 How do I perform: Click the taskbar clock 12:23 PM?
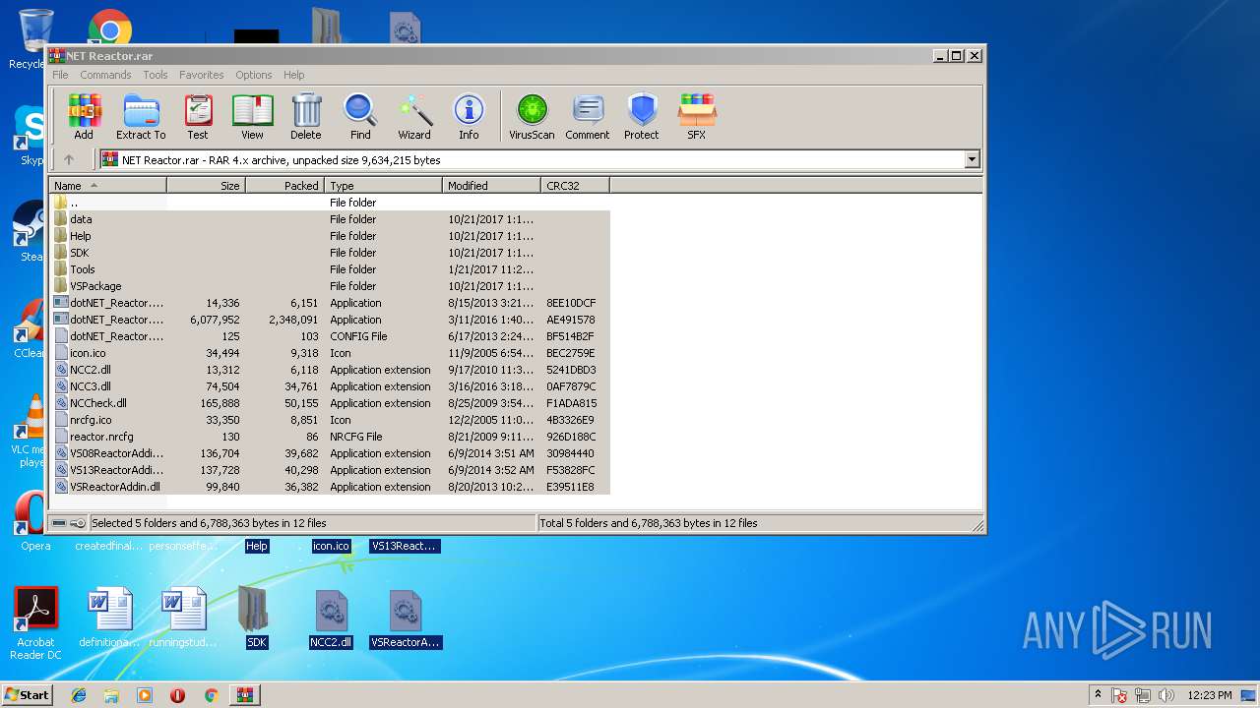1210,695
